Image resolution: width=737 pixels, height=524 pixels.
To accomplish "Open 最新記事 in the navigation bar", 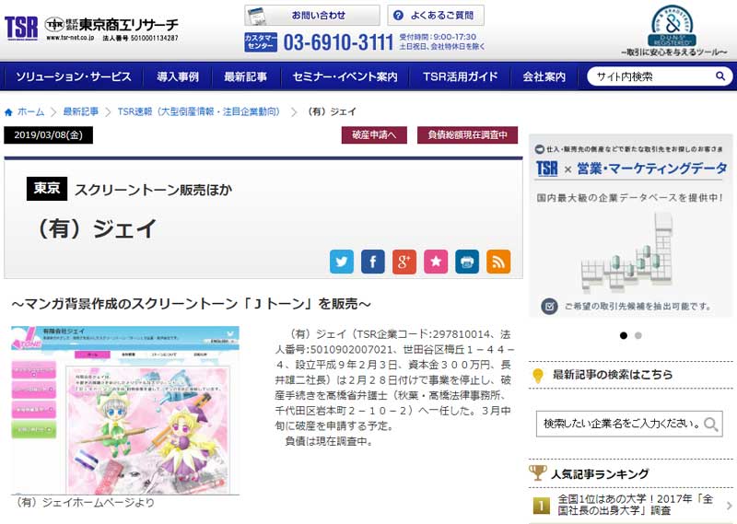I will 245,77.
